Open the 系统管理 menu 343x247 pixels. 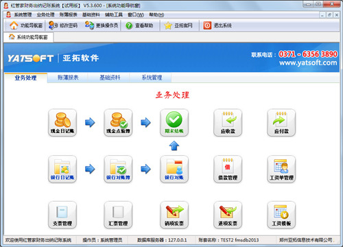(23, 15)
